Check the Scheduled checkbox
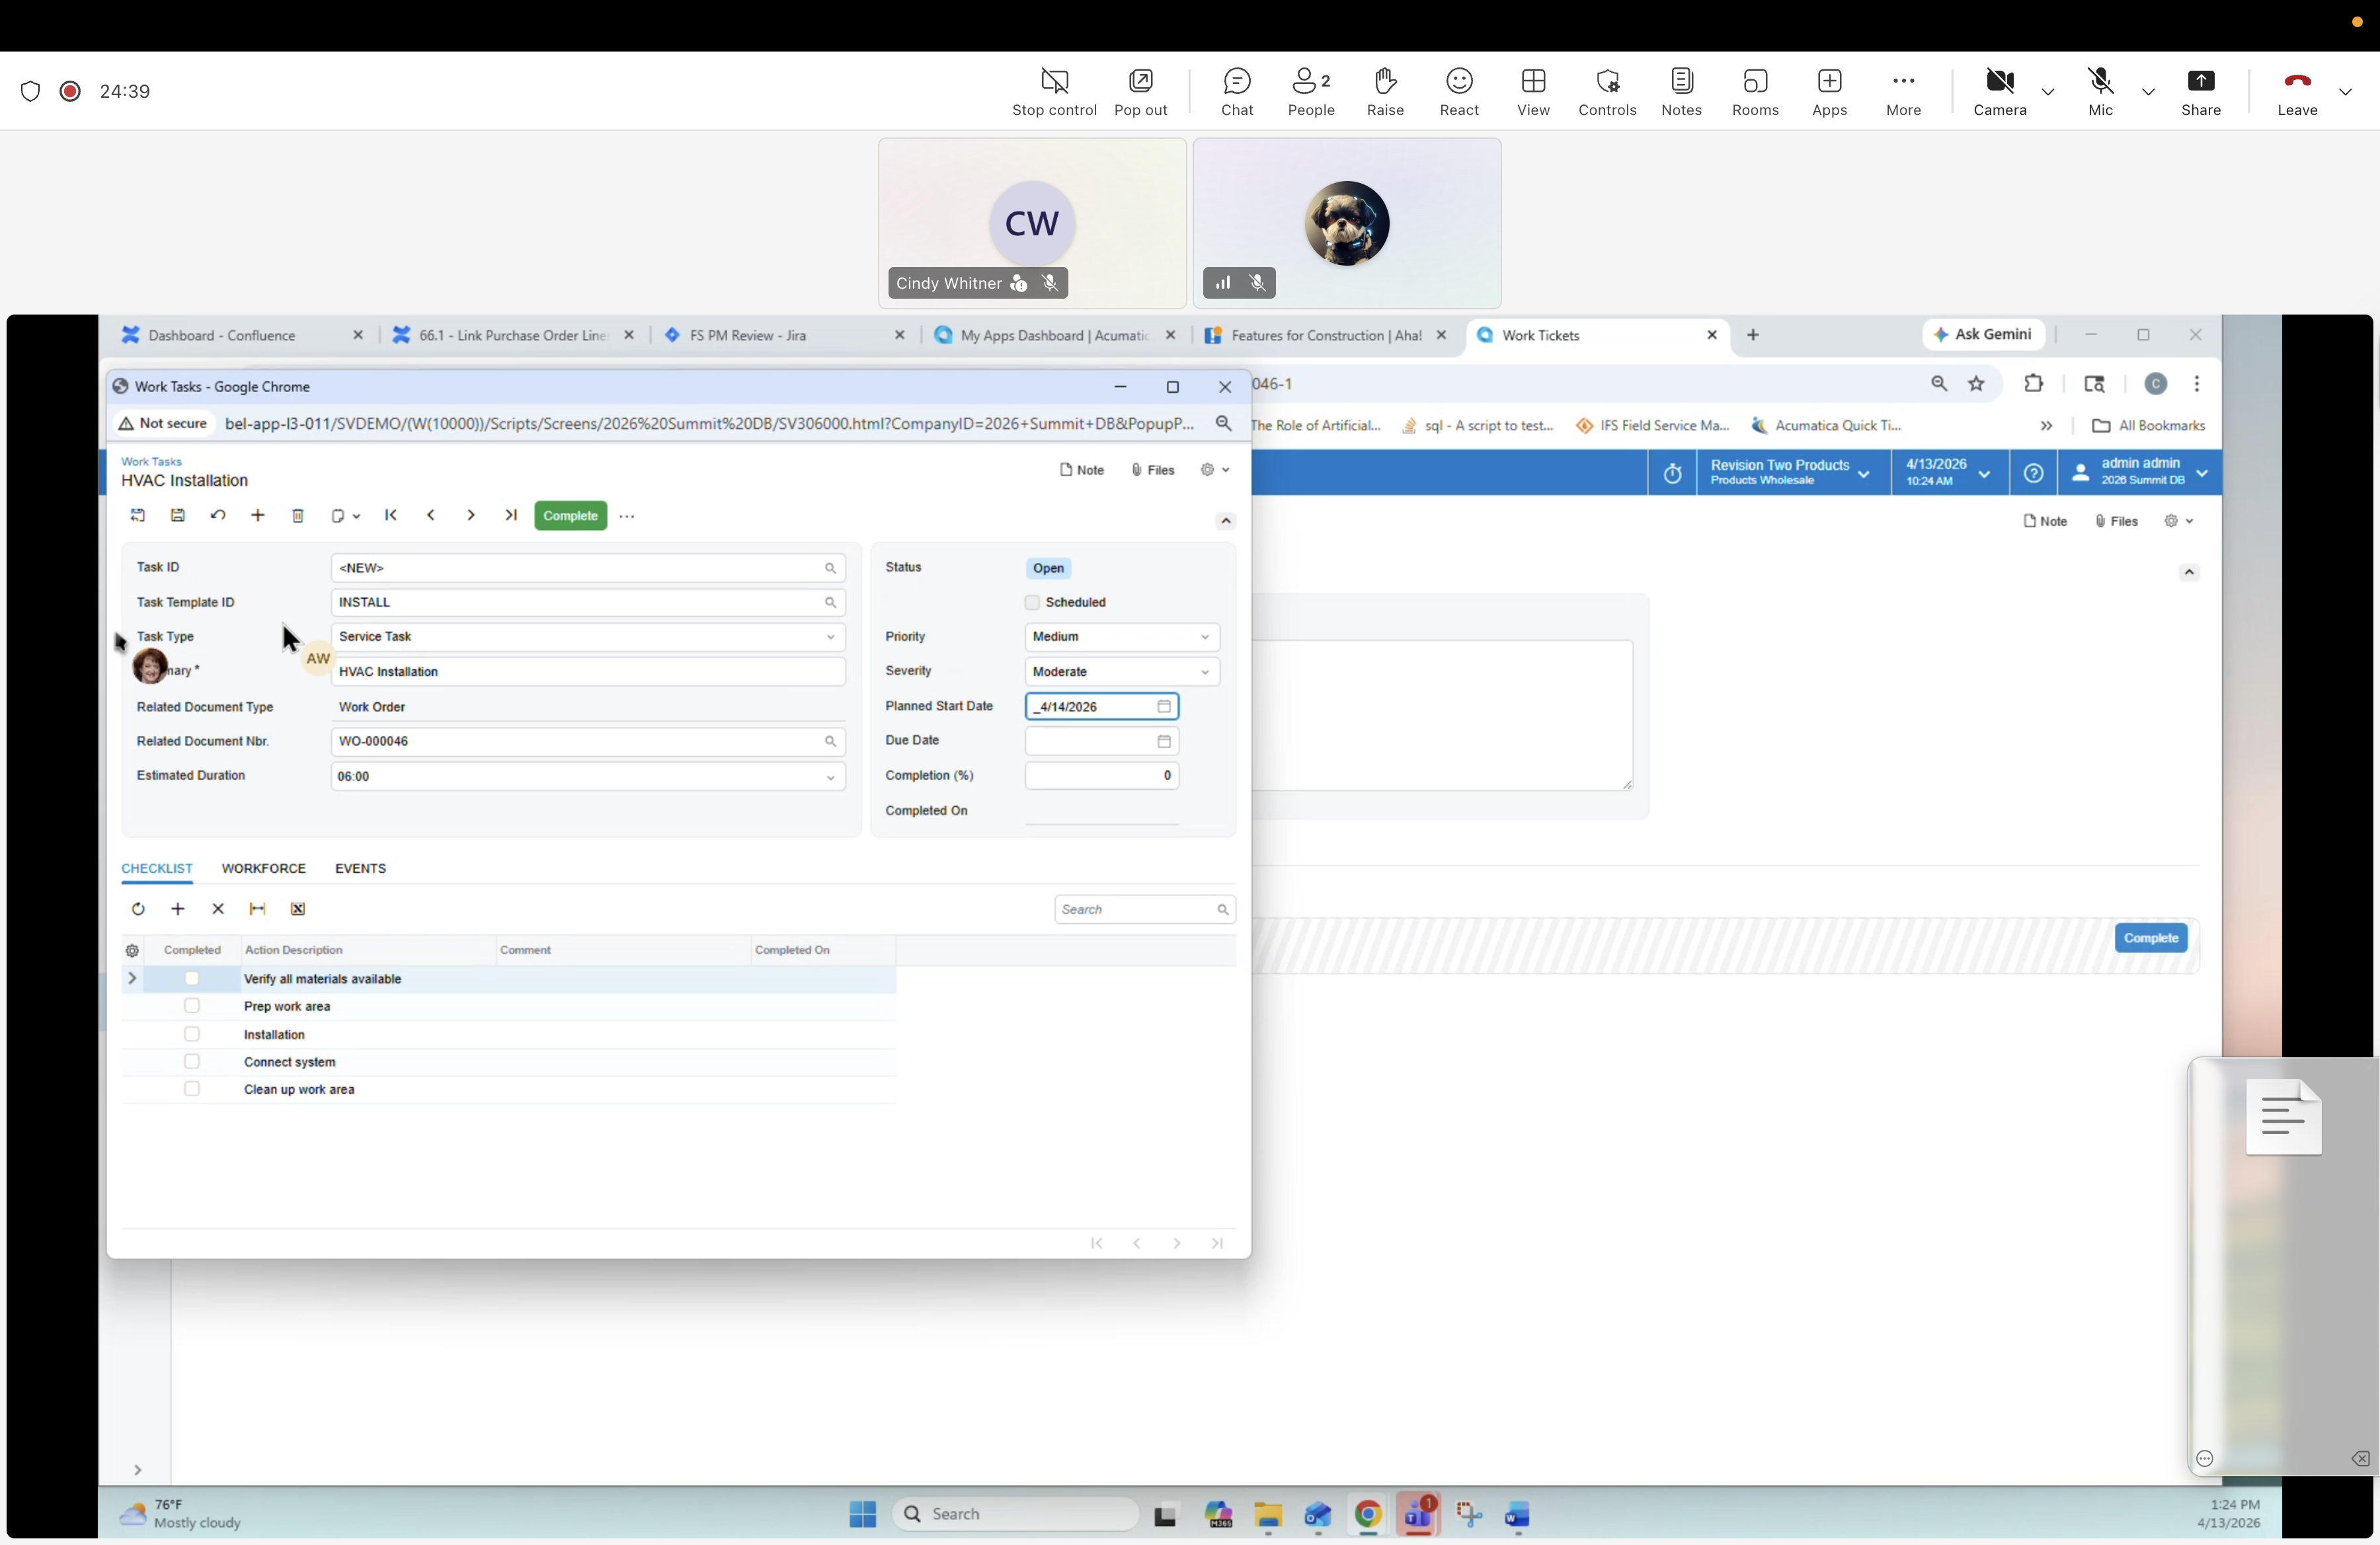Image resolution: width=2380 pixels, height=1545 pixels. [1032, 603]
